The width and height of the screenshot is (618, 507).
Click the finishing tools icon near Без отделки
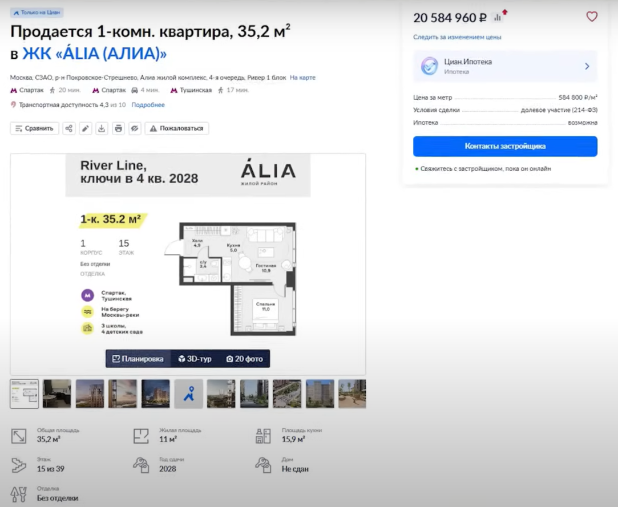pos(18,494)
